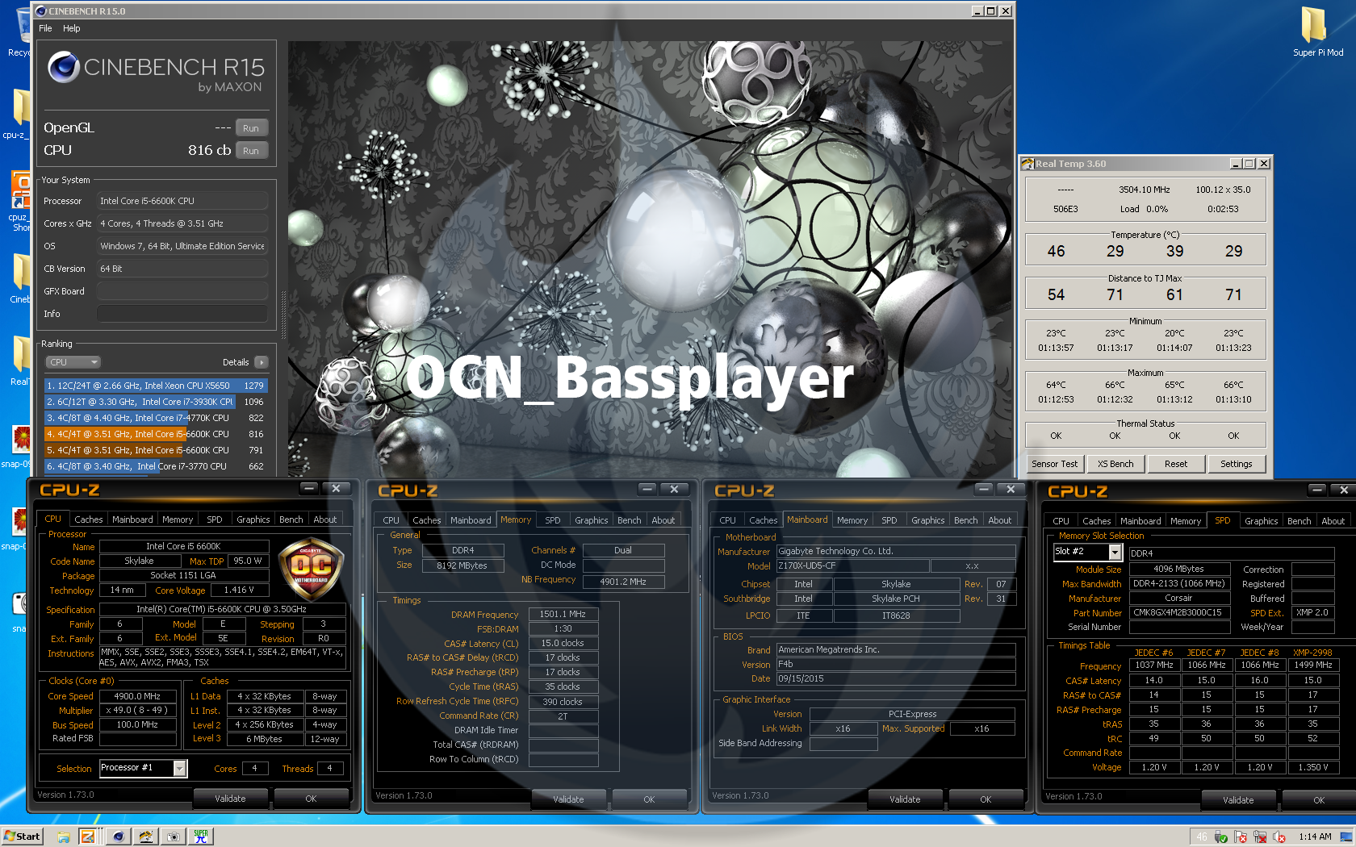
Task: Run the CPU benchmark in Cinebench
Action: tap(251, 151)
